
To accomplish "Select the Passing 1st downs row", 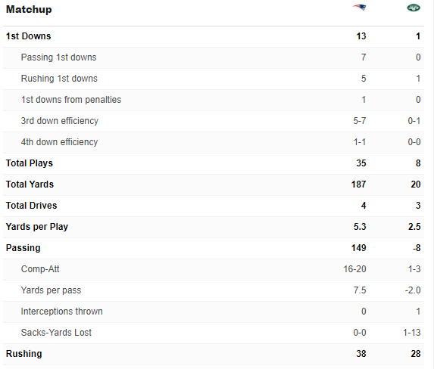I will click(214, 57).
